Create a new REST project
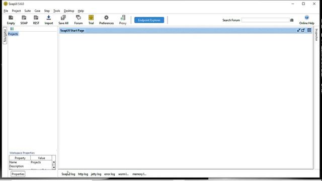 coord(36,20)
